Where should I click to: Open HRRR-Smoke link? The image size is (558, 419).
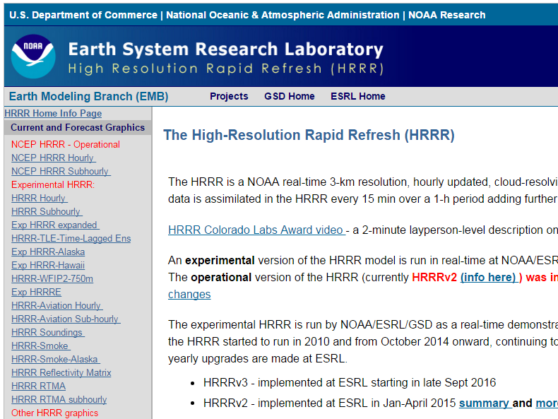pyautogui.click(x=40, y=346)
